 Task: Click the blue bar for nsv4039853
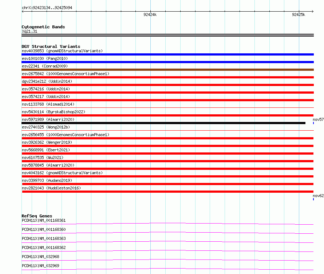[167, 54]
